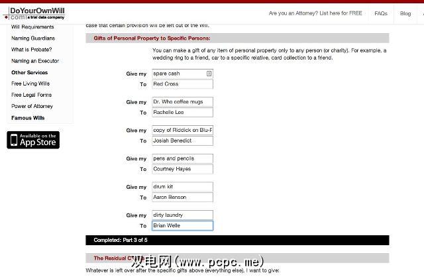The image size is (424, 277).
Task: Click the autofill icon in the spare cash field
Action: (209, 74)
